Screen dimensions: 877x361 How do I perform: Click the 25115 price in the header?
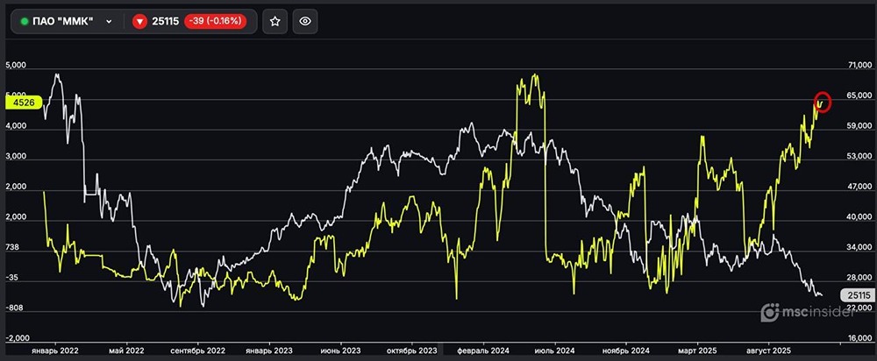click(x=166, y=21)
